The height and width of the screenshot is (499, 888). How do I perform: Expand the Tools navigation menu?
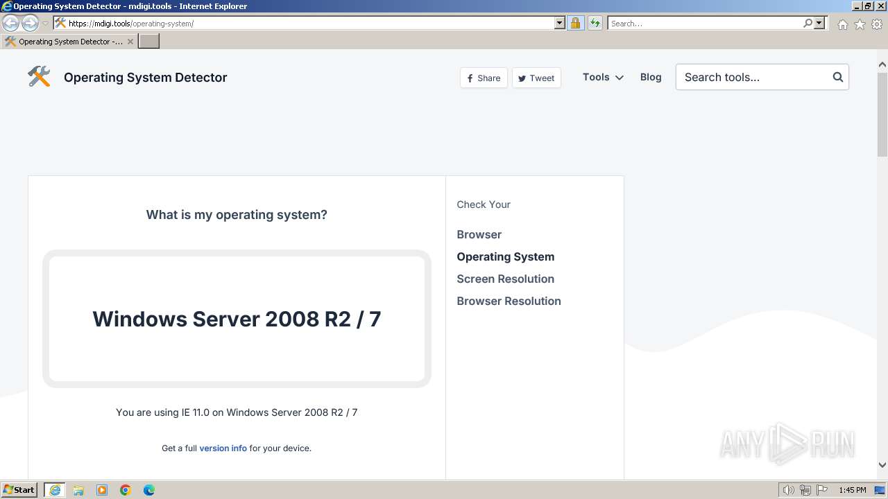tap(603, 77)
